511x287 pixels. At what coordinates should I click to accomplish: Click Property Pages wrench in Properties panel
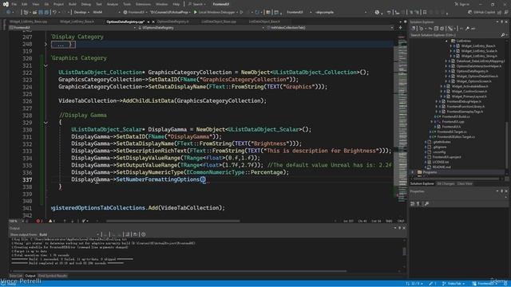tap(426, 204)
